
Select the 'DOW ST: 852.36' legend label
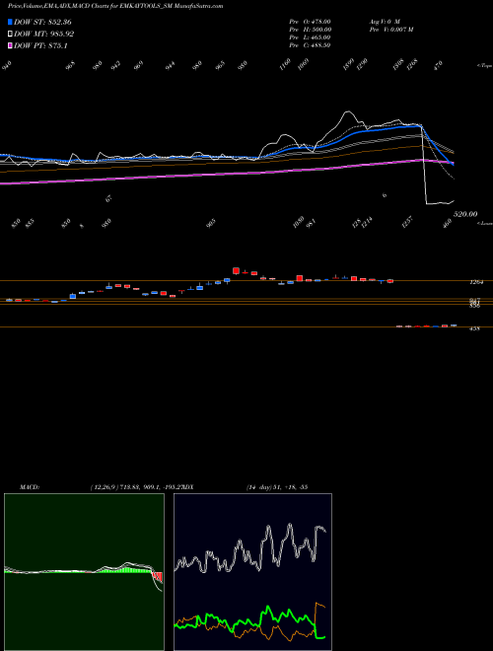42,22
